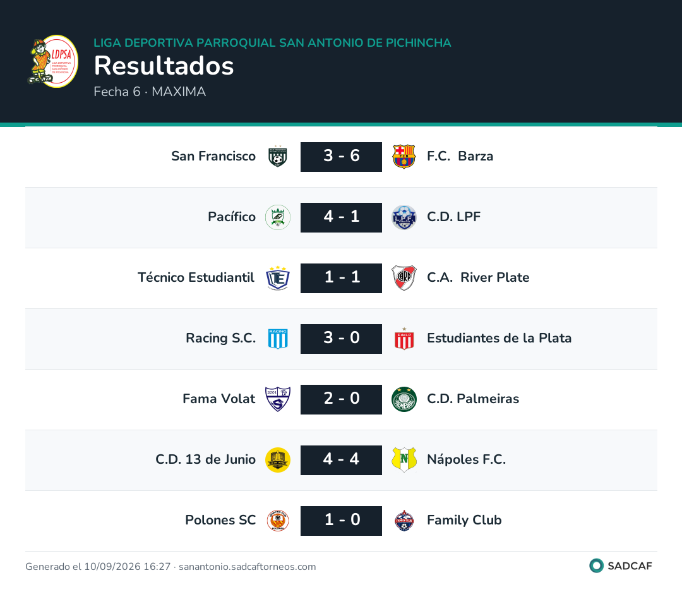
Task: Click the F.C. Barza crest
Action: 404,157
